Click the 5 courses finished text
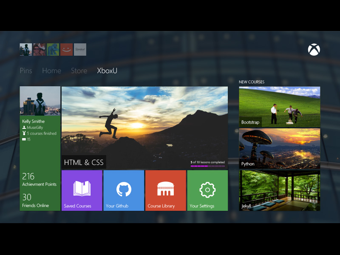Screen dimensions: 340x255 click(x=42, y=133)
